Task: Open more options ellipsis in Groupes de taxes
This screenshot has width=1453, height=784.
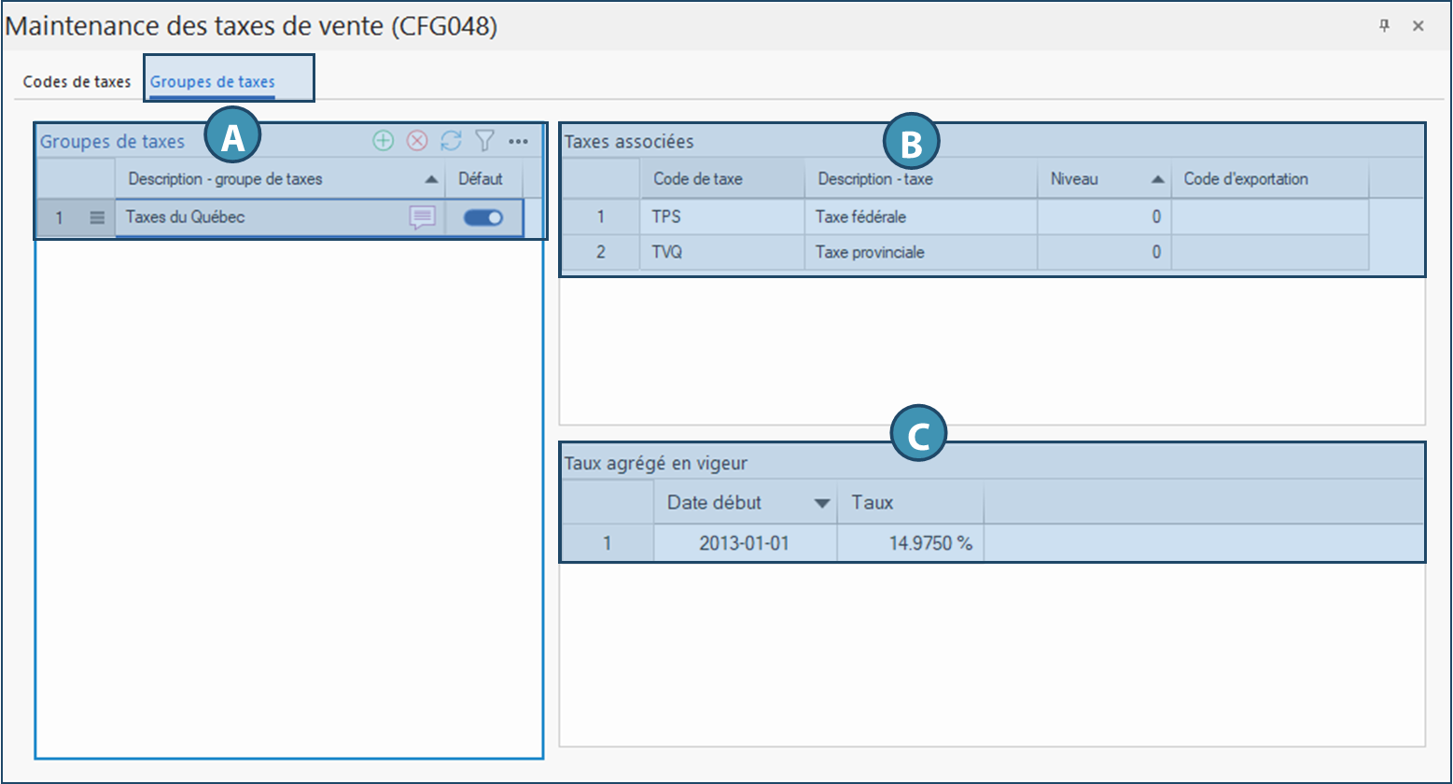Action: pos(519,141)
